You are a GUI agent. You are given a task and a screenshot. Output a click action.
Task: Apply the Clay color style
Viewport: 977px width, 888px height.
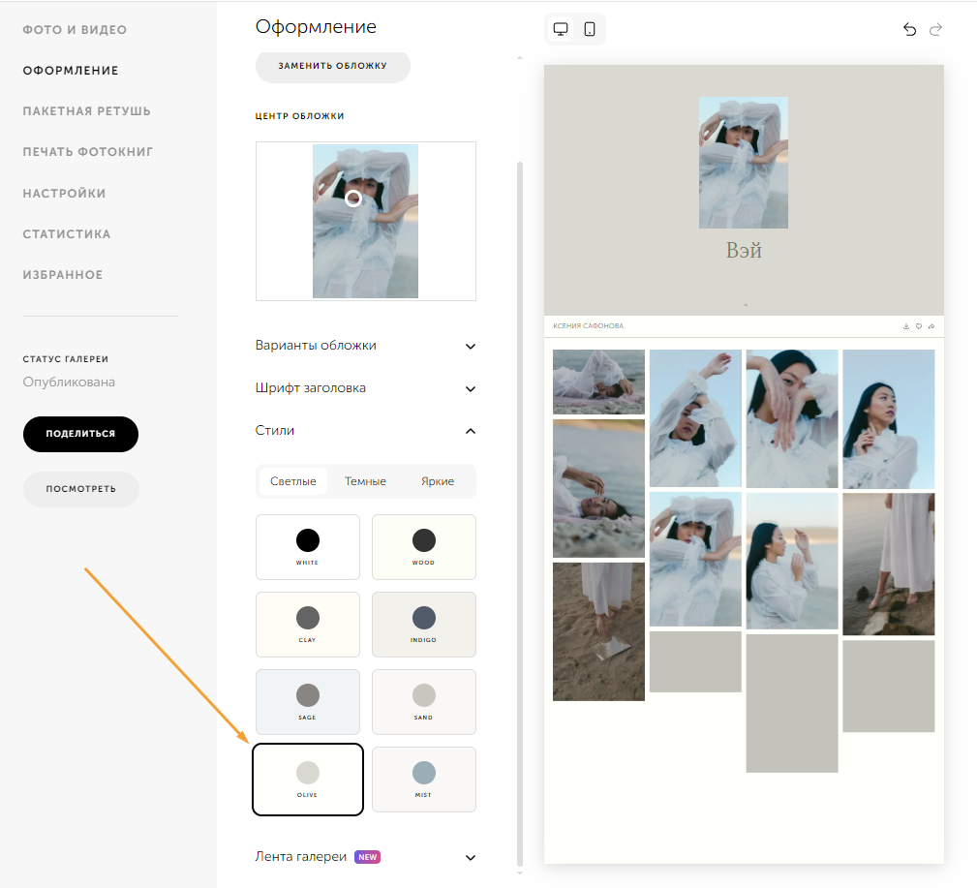point(308,625)
